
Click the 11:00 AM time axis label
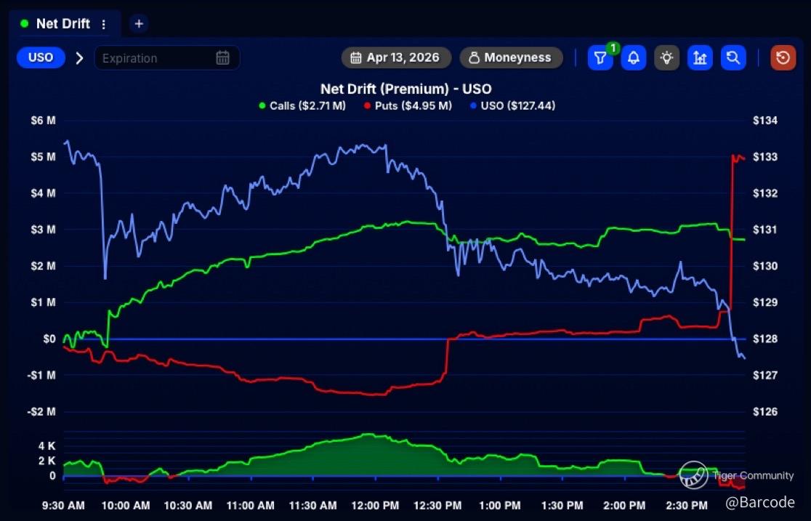[250, 506]
